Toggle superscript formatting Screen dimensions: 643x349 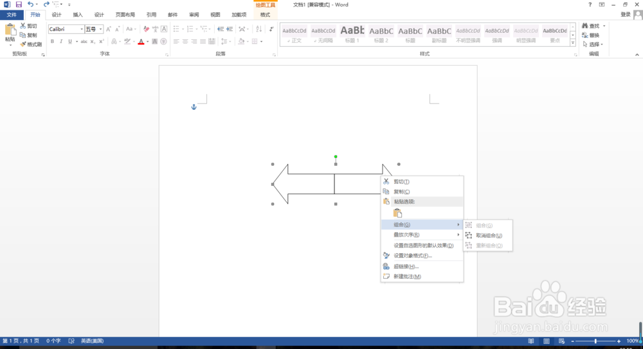coord(102,41)
